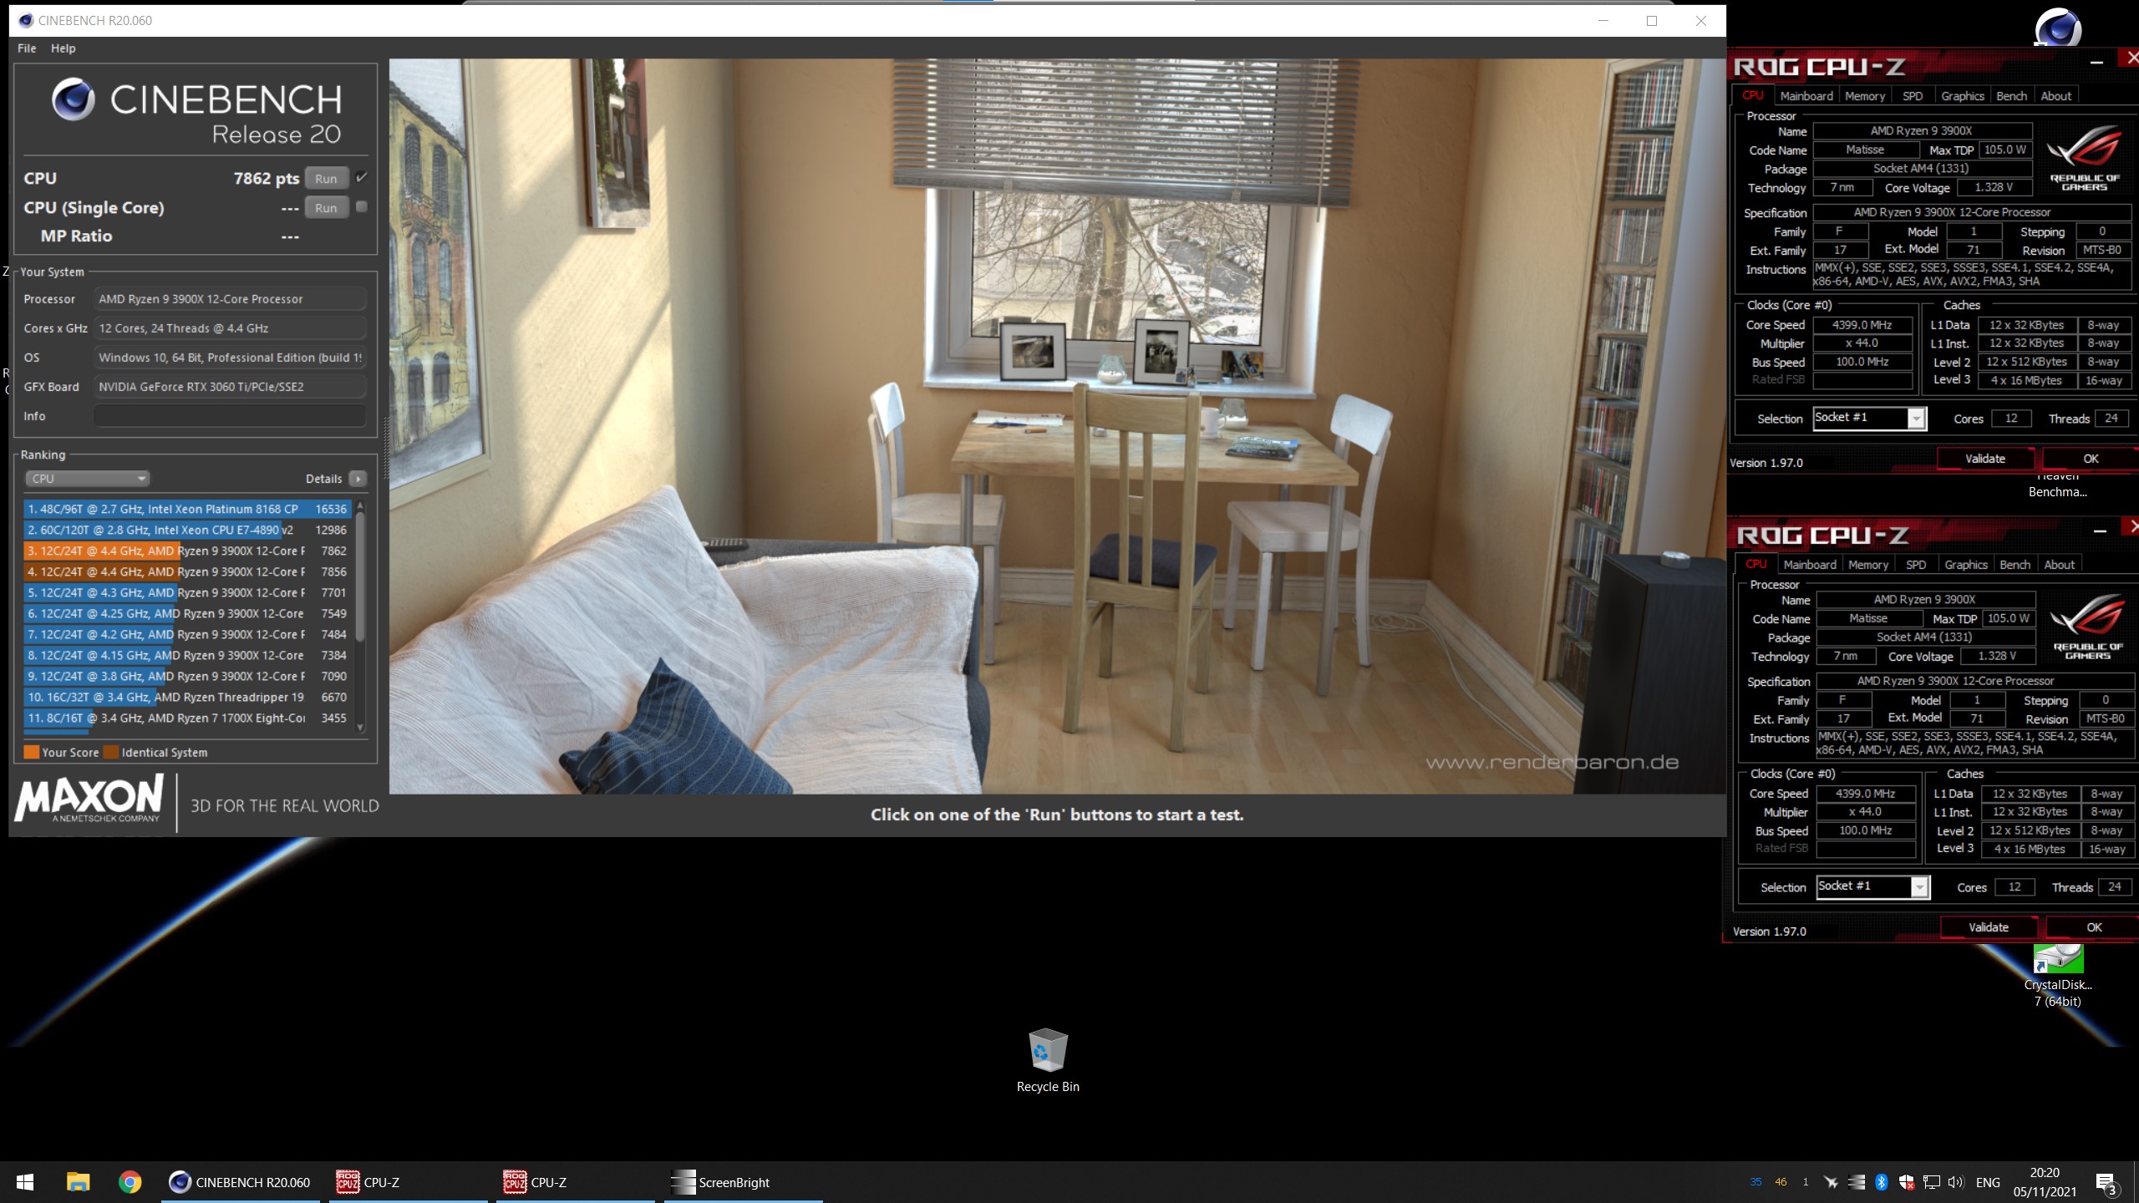This screenshot has height=1203, width=2139.
Task: Open Memory tab in lower CPU-Z window
Action: click(1868, 565)
